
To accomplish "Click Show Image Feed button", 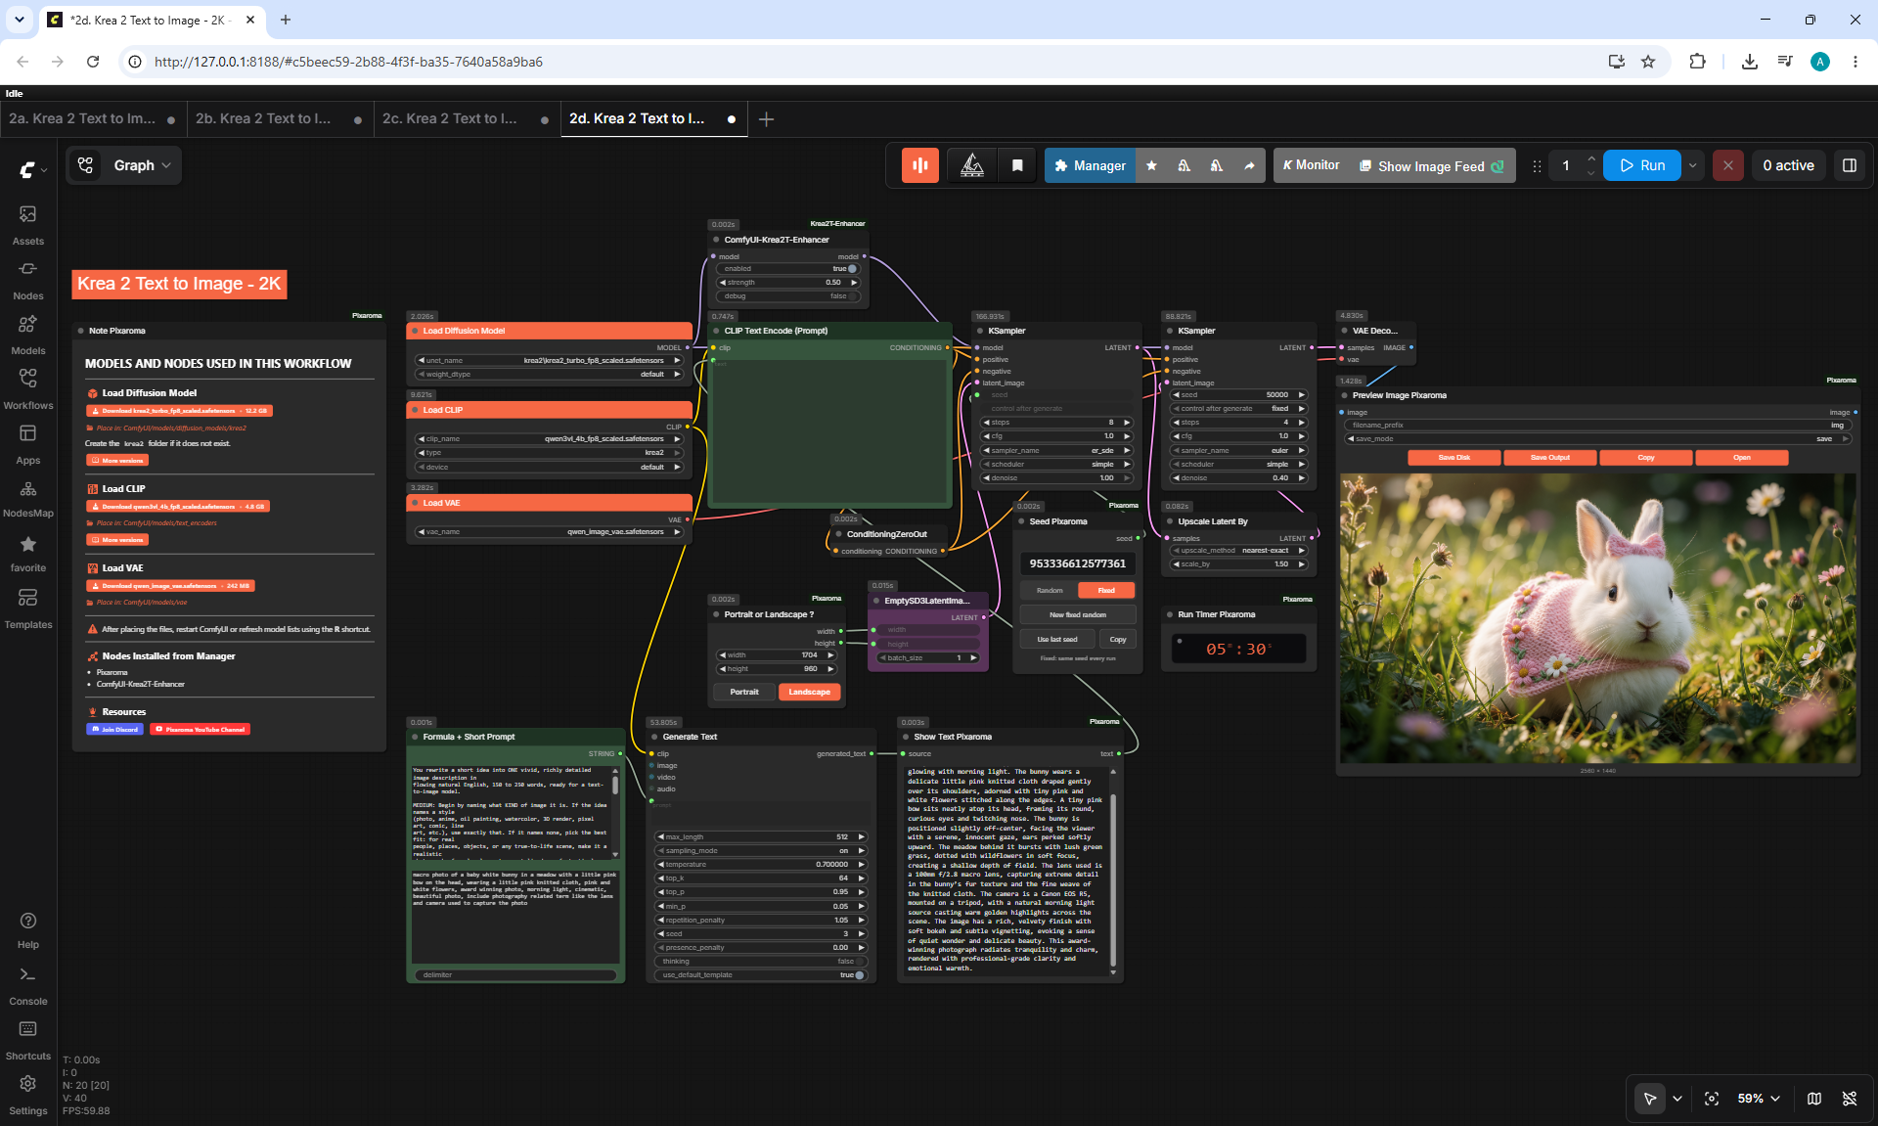I will (x=1431, y=165).
